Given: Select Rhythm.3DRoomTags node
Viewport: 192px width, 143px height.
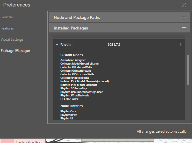Looking at the screenshot, I should pos(74,88).
